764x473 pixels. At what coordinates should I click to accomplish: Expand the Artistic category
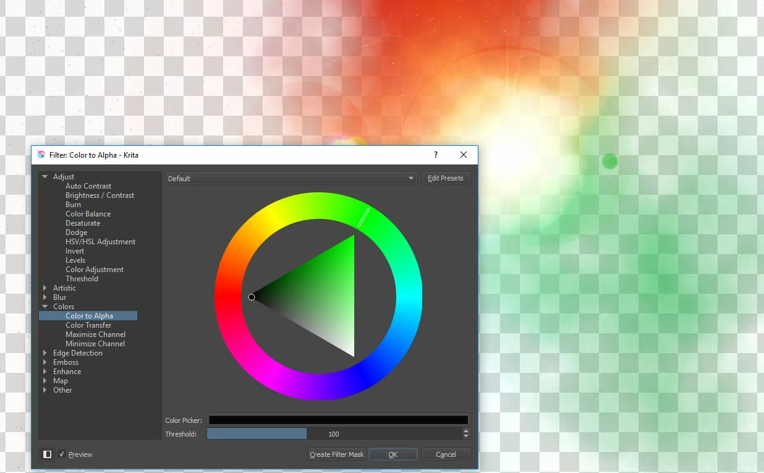[x=45, y=288]
